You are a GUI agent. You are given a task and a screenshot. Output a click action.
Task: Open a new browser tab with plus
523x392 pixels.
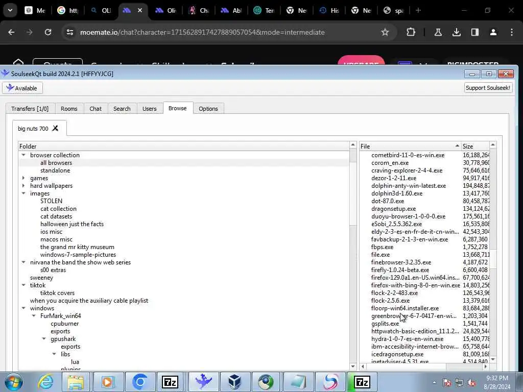tap(418, 10)
